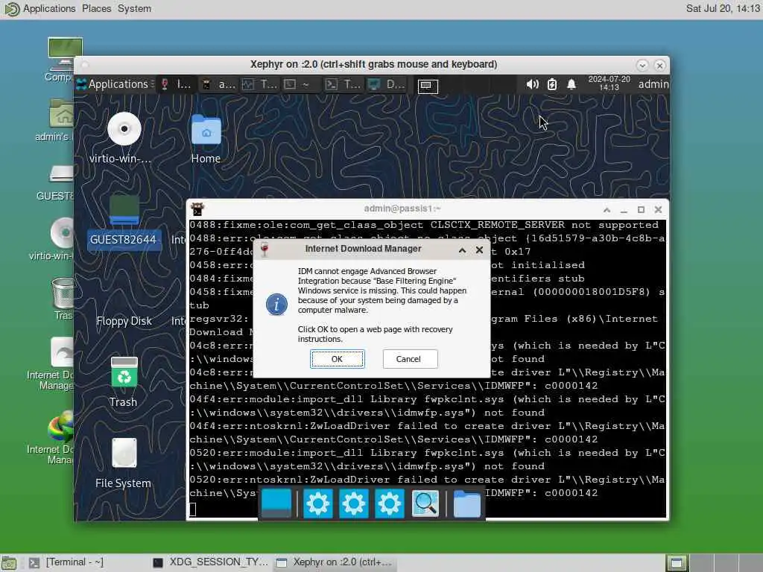Click the battery power icon in the Xephyr panel
Viewport: 763px width, 572px height.
552,84
